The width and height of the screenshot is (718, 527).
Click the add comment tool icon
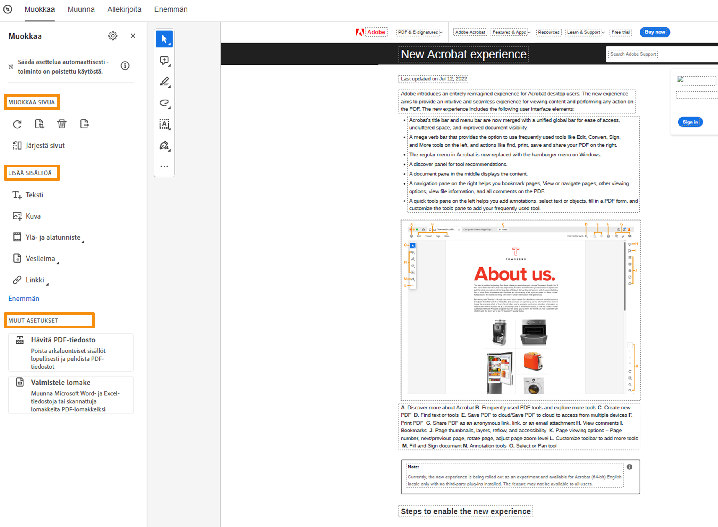[x=164, y=60]
